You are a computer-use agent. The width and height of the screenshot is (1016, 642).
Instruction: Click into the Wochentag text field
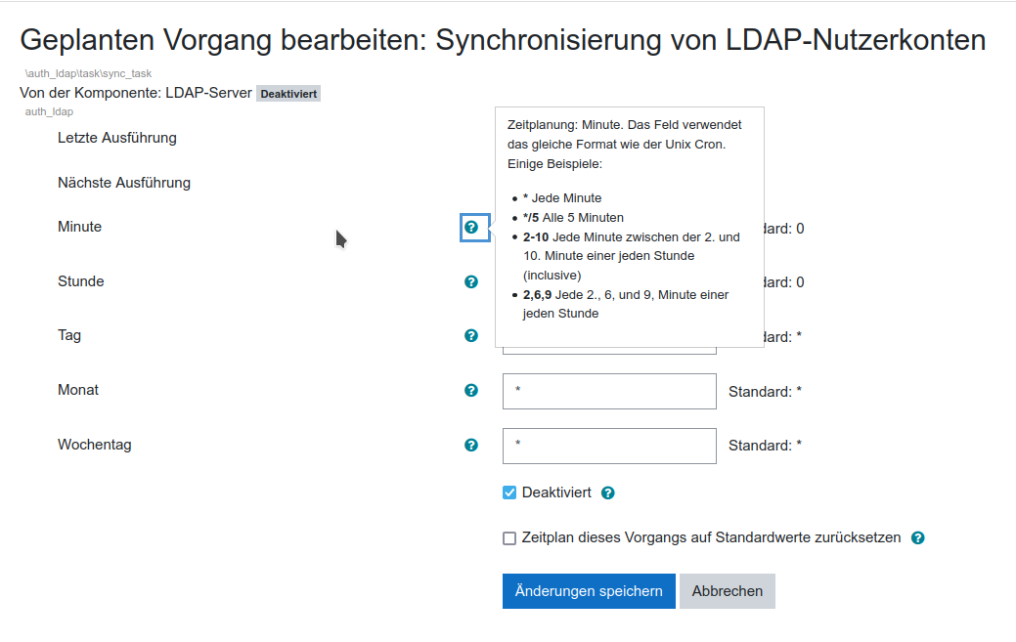point(609,446)
